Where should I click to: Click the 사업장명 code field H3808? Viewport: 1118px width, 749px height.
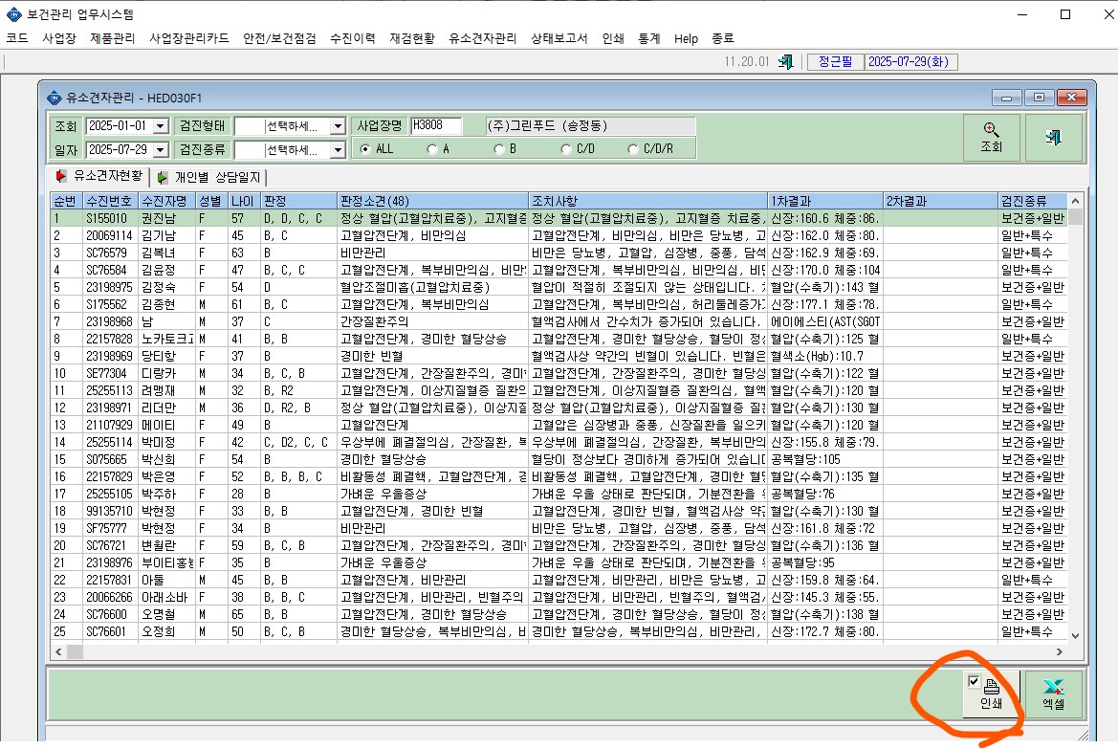click(436, 125)
